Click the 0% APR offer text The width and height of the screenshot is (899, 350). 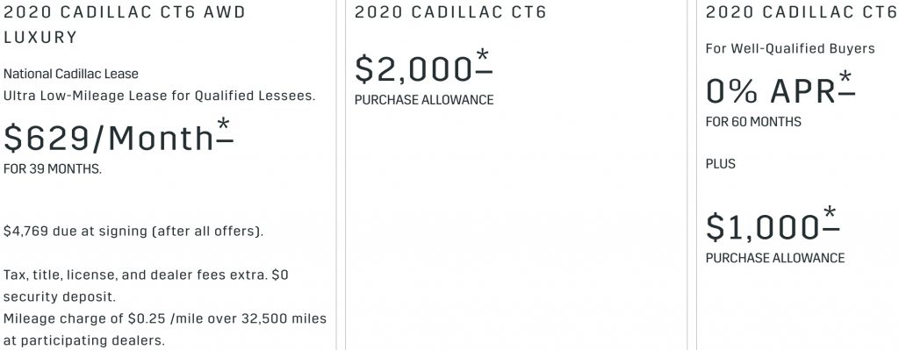click(x=771, y=90)
